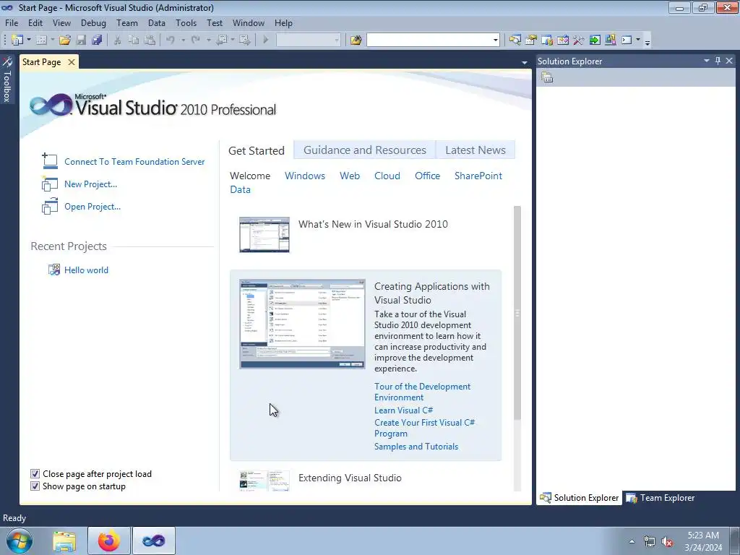The image size is (740, 555).
Task: Open the Debug menu
Action: [x=93, y=22]
